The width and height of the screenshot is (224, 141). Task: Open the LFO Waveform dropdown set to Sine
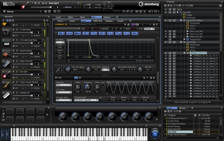tap(64, 85)
